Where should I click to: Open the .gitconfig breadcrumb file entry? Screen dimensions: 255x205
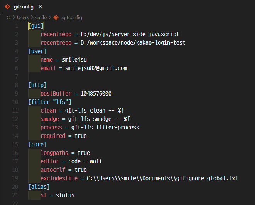click(x=71, y=18)
